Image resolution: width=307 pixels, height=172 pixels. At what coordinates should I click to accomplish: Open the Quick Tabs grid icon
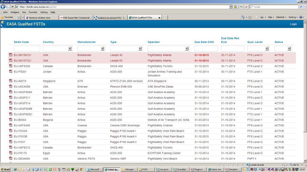pos(19,18)
